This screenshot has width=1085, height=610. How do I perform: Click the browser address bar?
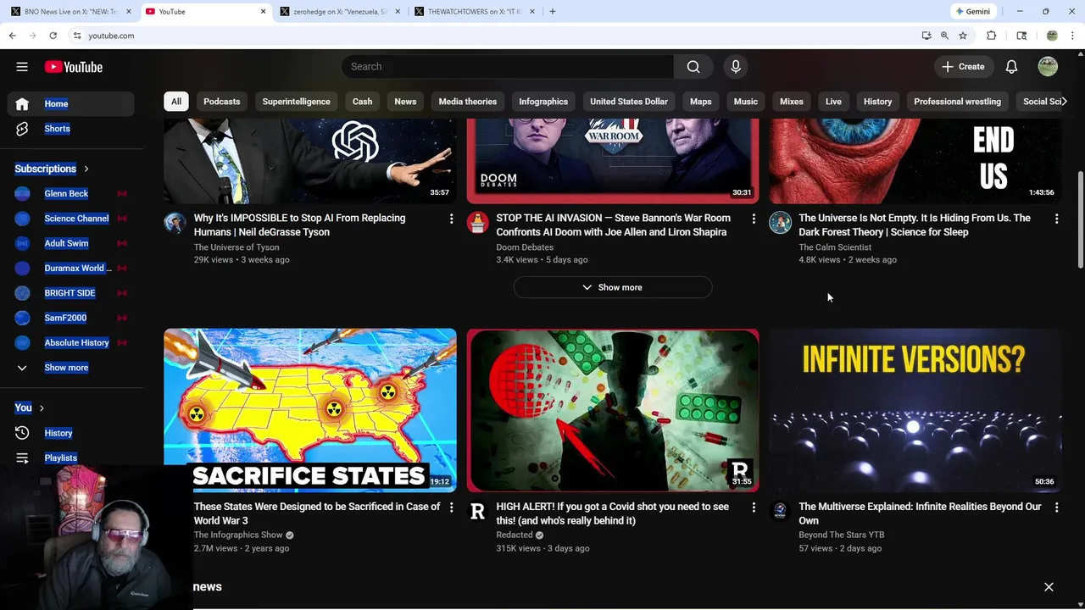click(500, 36)
